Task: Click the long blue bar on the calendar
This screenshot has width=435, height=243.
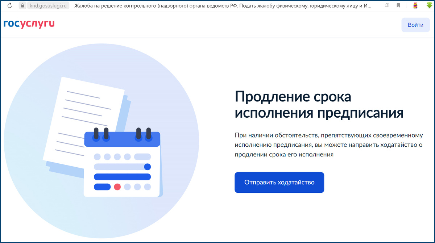Action: [x=122, y=177]
